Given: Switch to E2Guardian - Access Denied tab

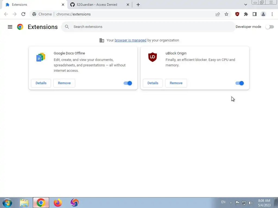Looking at the screenshot, I should pyautogui.click(x=100, y=5).
